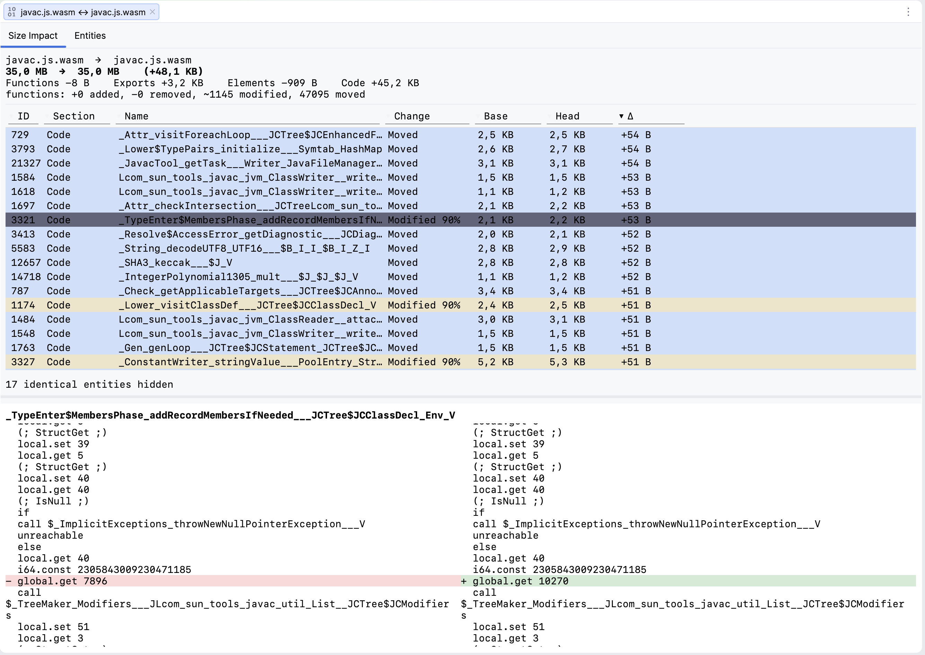This screenshot has height=655, width=925.
Task: Click the diff function title _TypeEnter$MembersPhase_addRecordMembersIfNeeded
Action: tap(230, 415)
